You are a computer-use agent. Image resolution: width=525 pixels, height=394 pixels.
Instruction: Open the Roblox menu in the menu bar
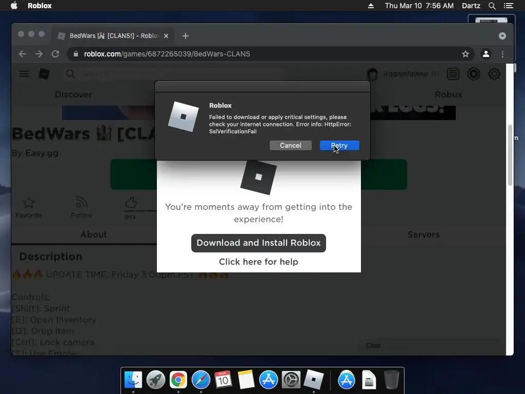tap(39, 6)
